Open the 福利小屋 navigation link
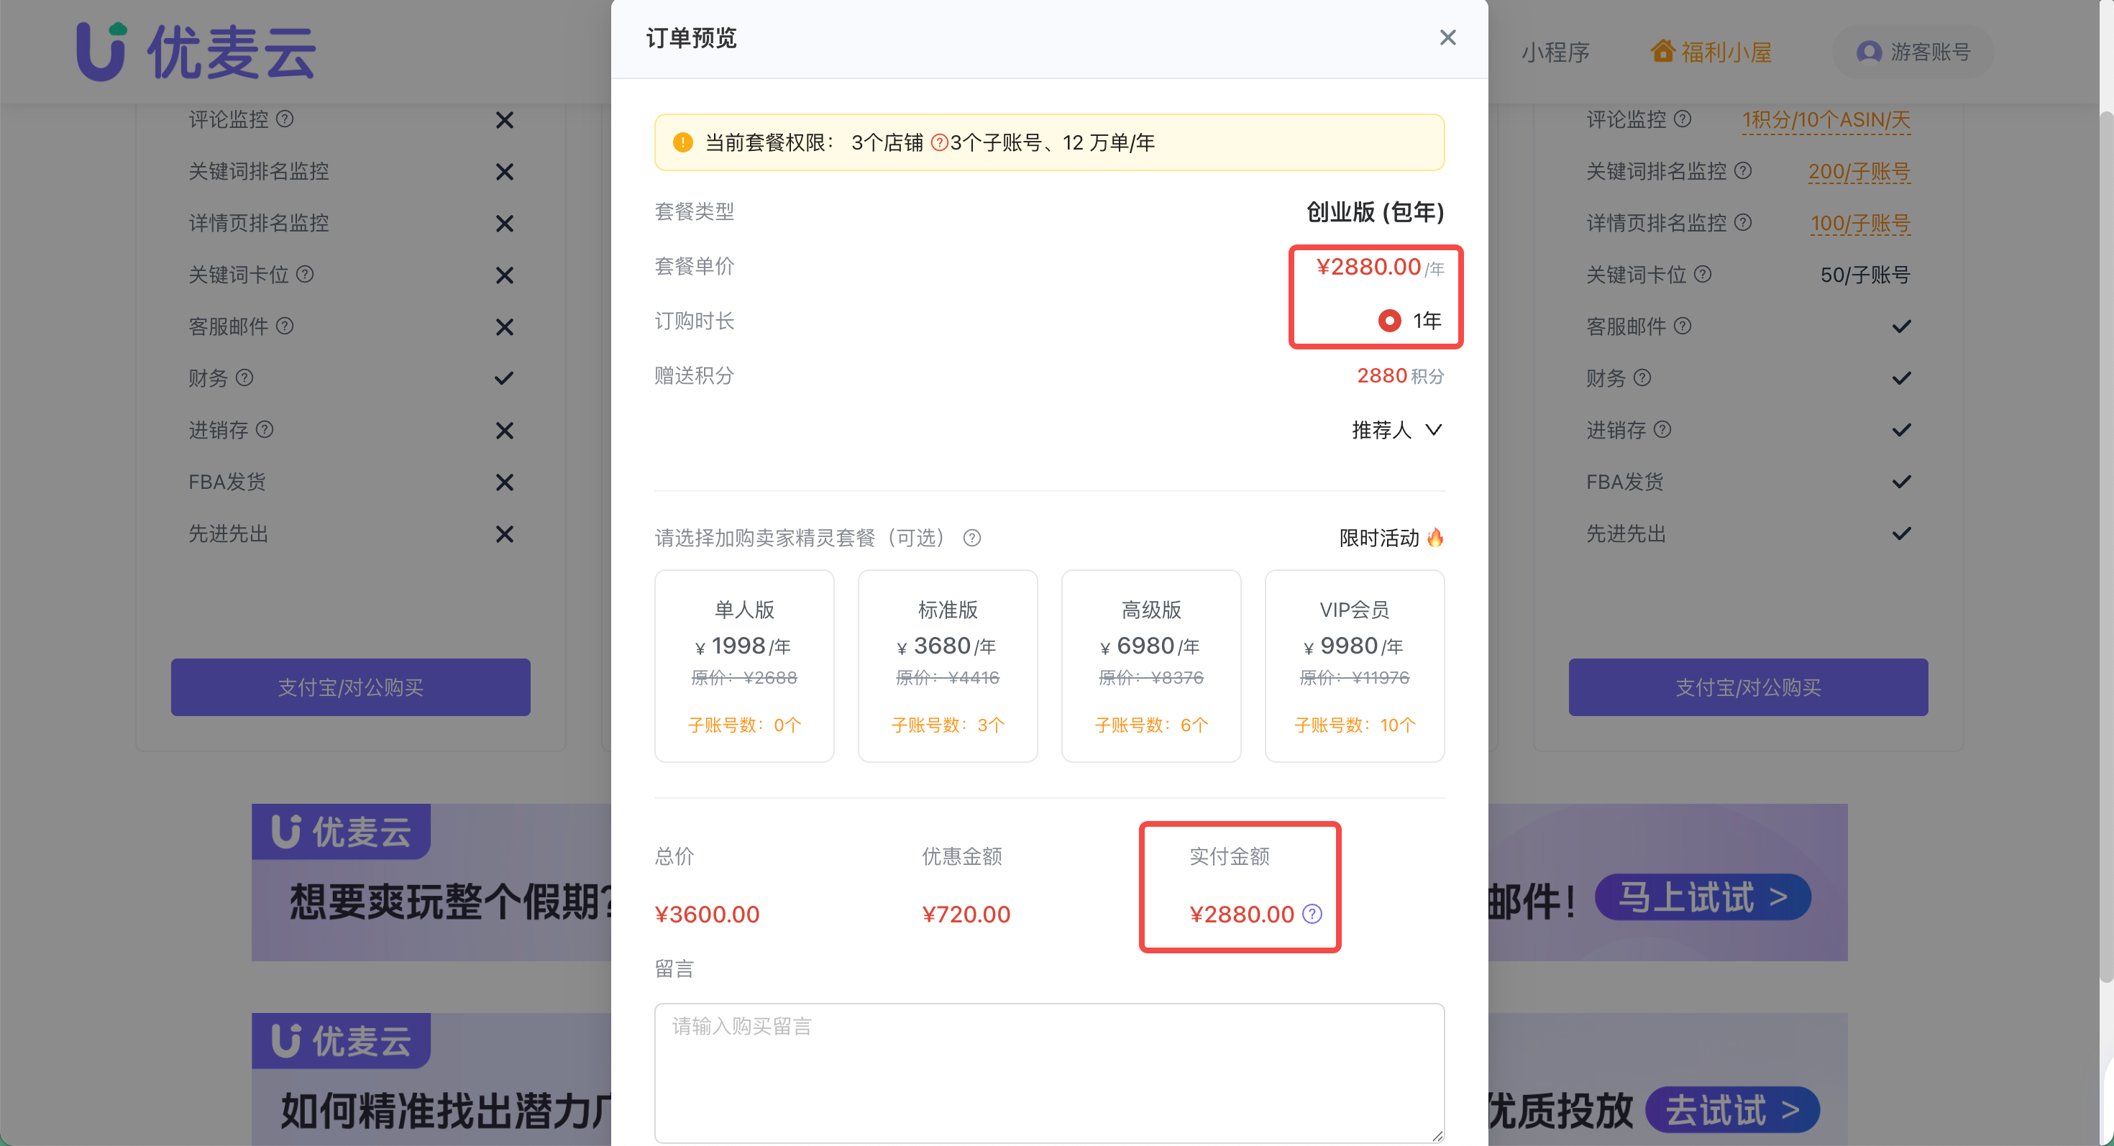 pyautogui.click(x=1726, y=52)
